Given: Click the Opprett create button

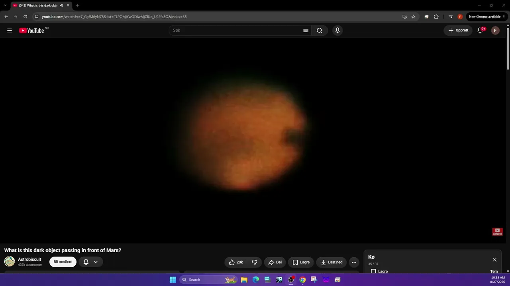Looking at the screenshot, I should 458,31.
